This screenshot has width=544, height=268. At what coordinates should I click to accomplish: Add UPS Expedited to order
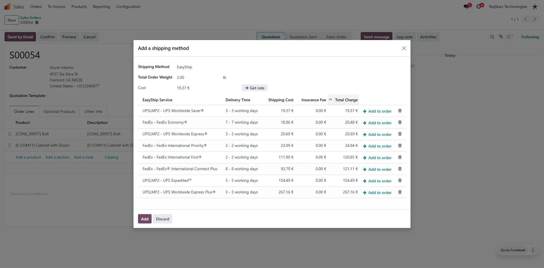coord(377,181)
